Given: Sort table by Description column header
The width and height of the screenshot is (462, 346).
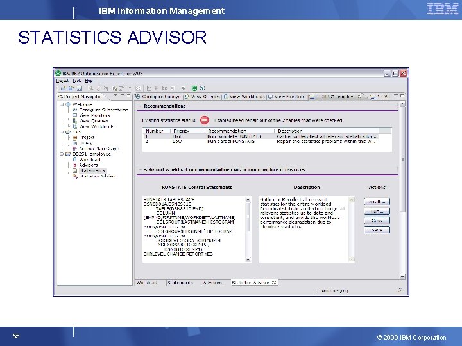Looking at the screenshot, I should coord(327,131).
